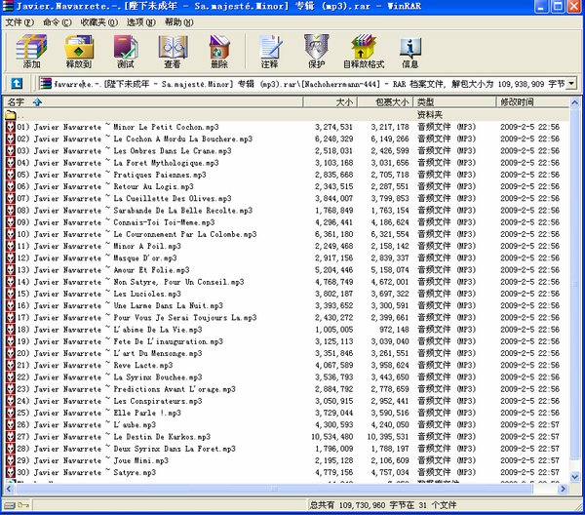This screenshot has width=585, height=515.
Task: Expand the address bar path dropdown
Action: (x=571, y=84)
